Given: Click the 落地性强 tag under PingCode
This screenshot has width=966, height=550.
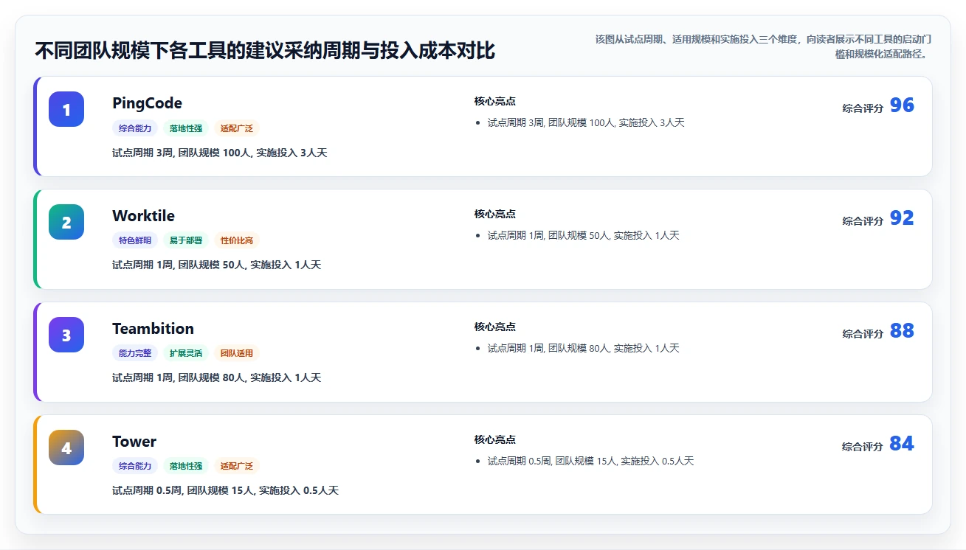Looking at the screenshot, I should (186, 128).
